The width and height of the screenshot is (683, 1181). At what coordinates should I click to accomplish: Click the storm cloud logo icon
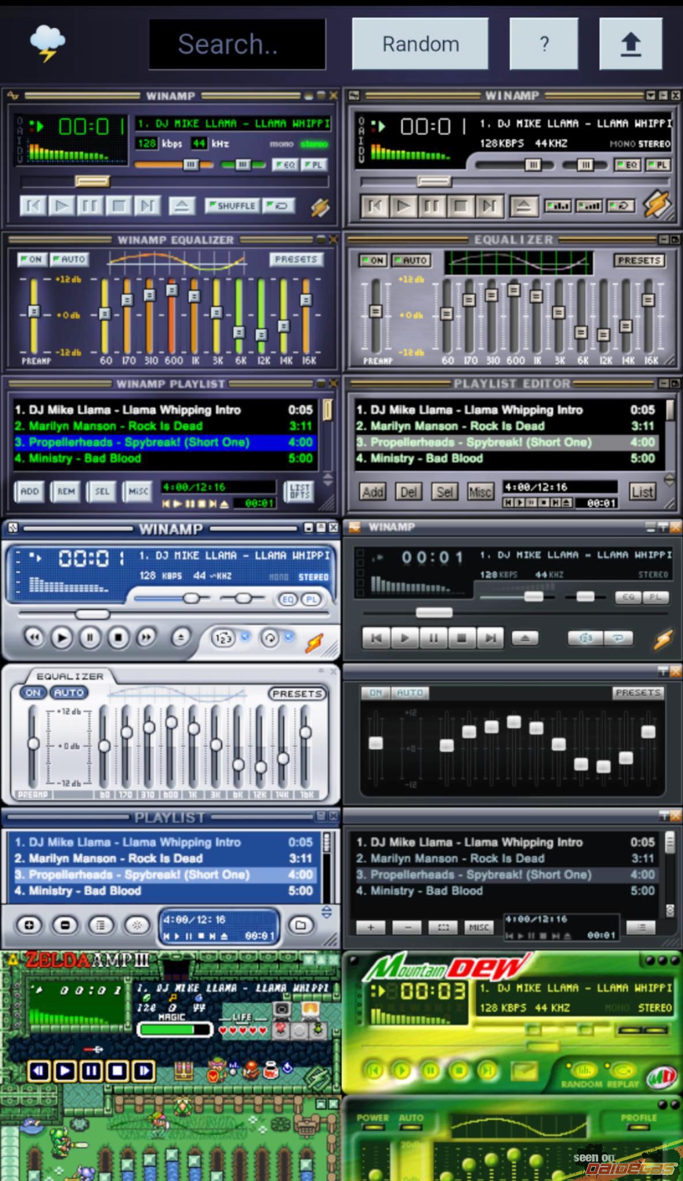click(47, 43)
